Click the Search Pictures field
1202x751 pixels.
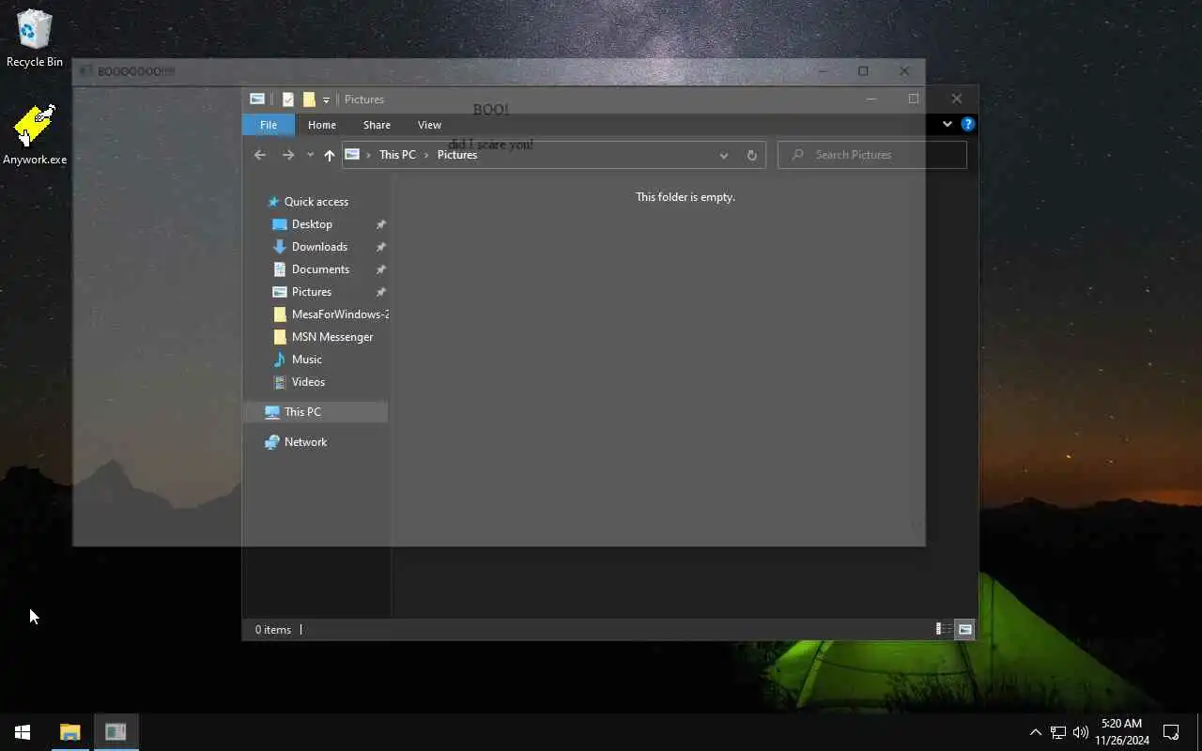coord(872,155)
